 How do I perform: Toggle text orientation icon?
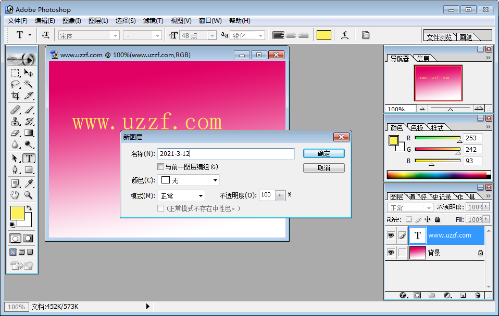click(x=45, y=35)
